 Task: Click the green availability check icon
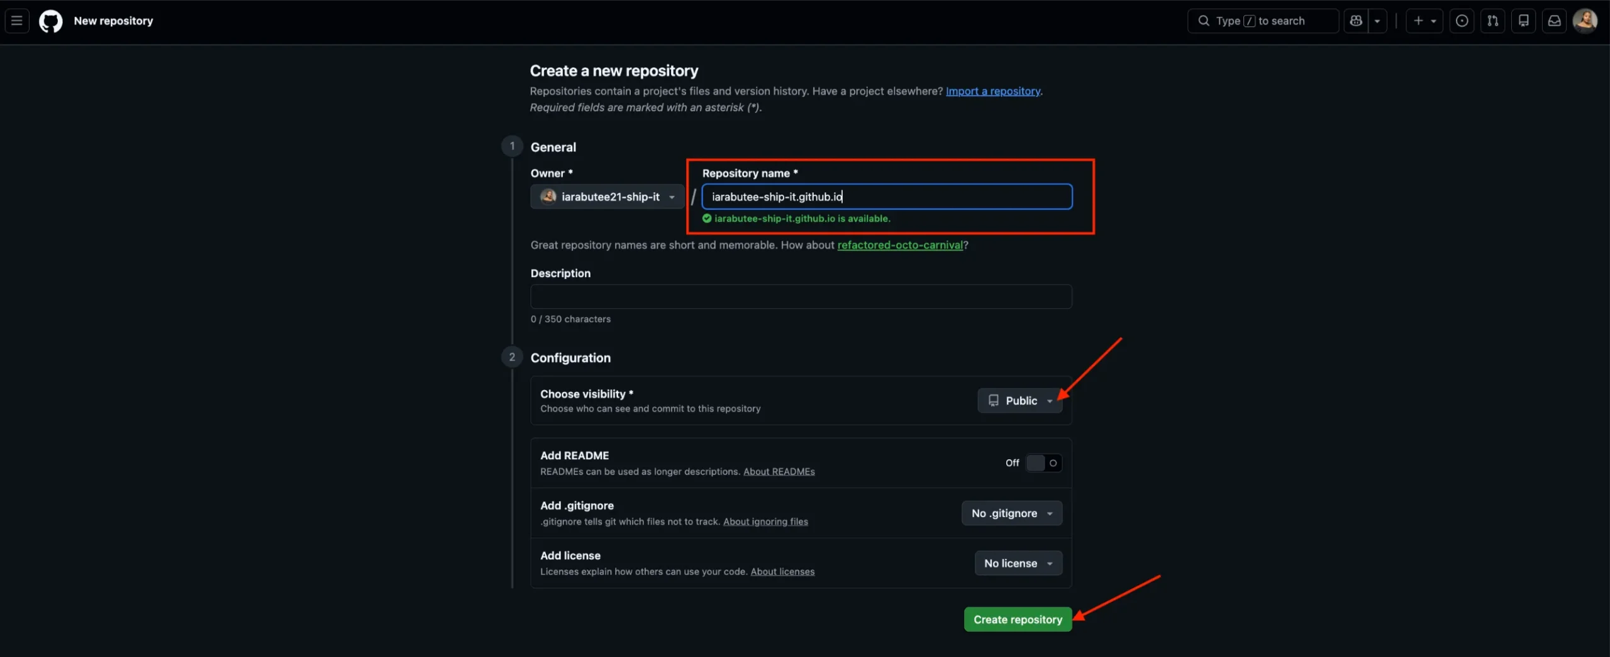click(x=707, y=219)
